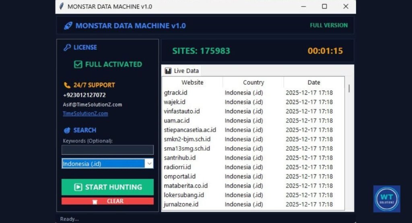Select the uam.ac.id row
The height and width of the screenshot is (223, 412).
[253, 121]
